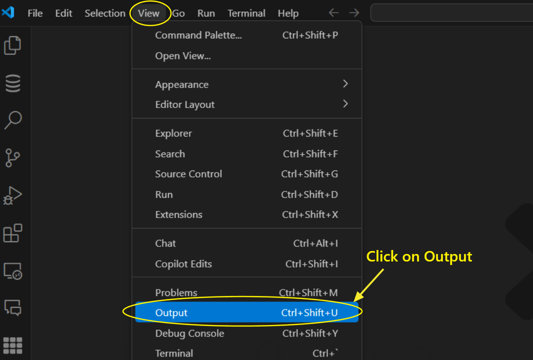
Task: Open the Help menu
Action: pyautogui.click(x=288, y=13)
